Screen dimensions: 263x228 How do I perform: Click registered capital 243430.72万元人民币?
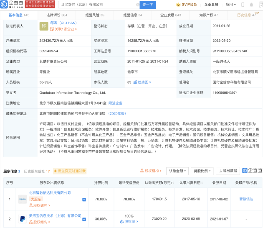[x=56, y=41]
